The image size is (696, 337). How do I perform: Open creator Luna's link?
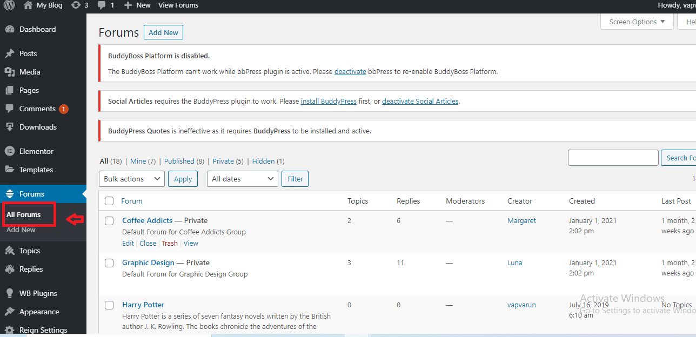(515, 262)
